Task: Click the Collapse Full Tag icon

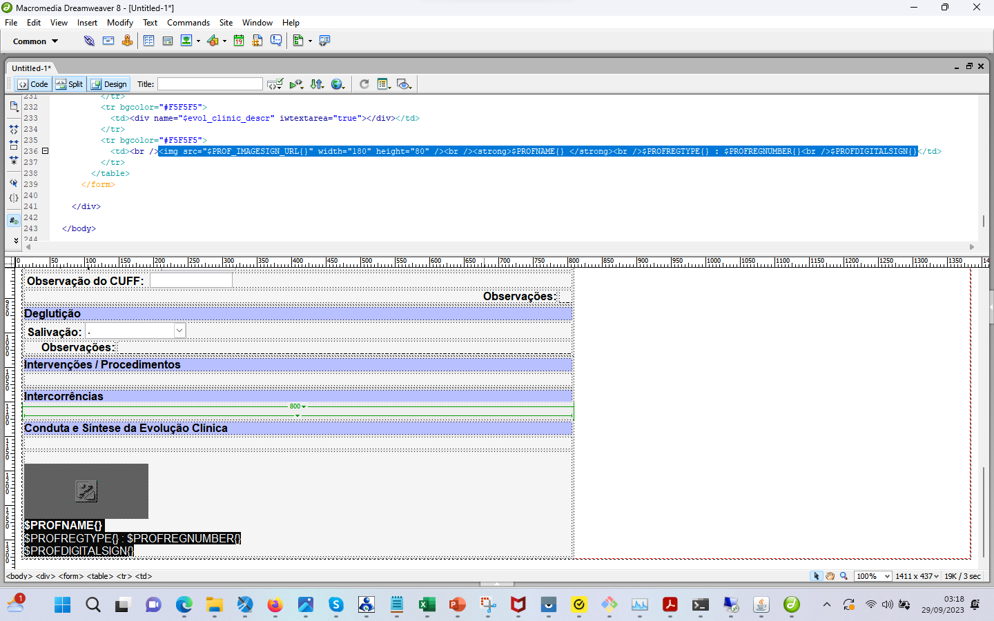Action: coord(14,129)
